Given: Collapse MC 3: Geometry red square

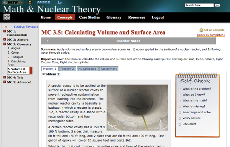Looking at the screenshot, I should tap(5, 44).
